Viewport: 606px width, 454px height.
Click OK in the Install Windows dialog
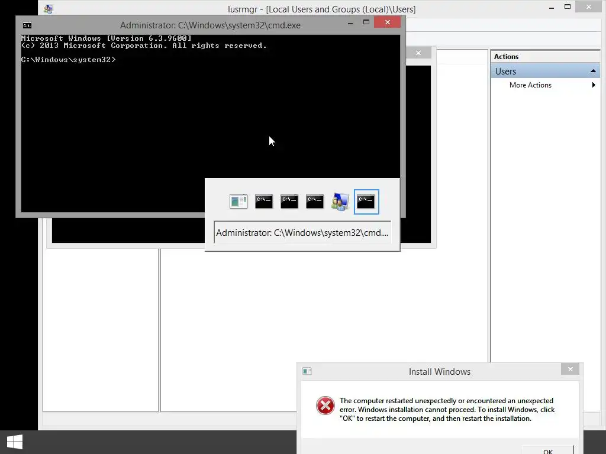547,450
